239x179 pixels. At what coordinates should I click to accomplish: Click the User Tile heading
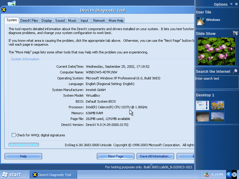(x=203, y=12)
